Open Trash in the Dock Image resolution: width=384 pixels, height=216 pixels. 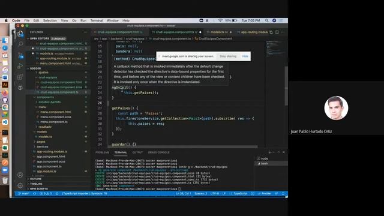(x=5, y=180)
